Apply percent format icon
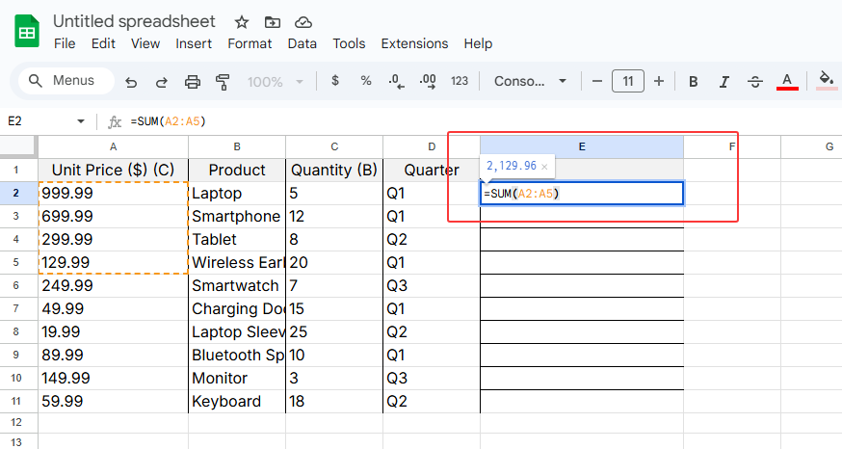This screenshot has width=842, height=449. [x=366, y=81]
